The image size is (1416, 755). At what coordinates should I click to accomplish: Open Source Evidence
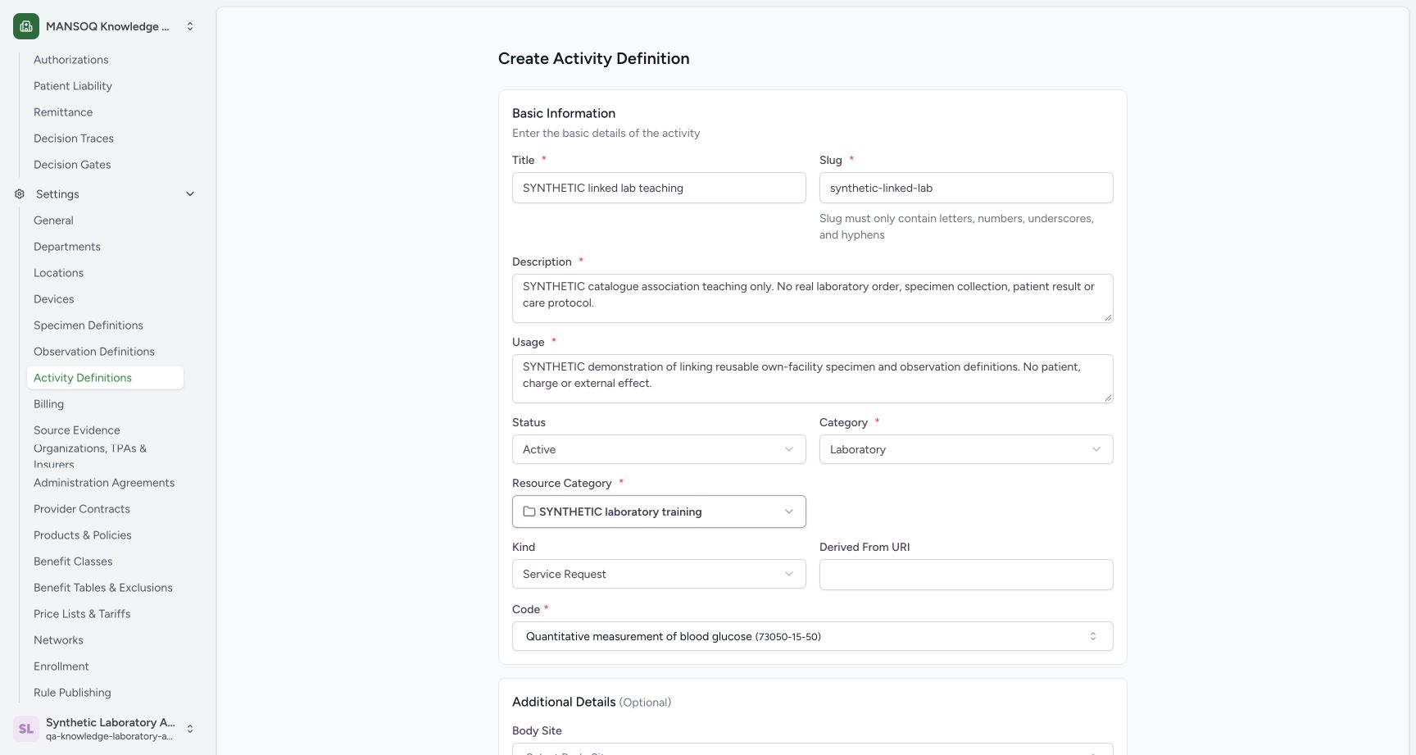(105, 430)
